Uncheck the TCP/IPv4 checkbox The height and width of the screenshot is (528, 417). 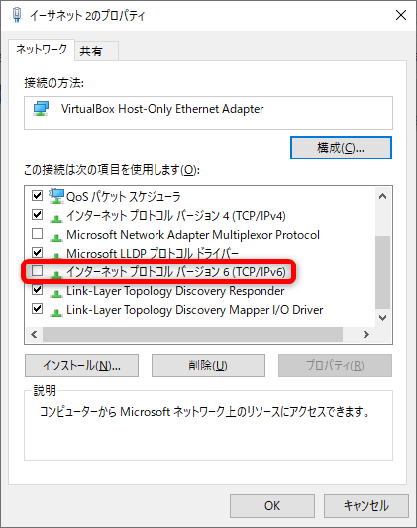(37, 215)
